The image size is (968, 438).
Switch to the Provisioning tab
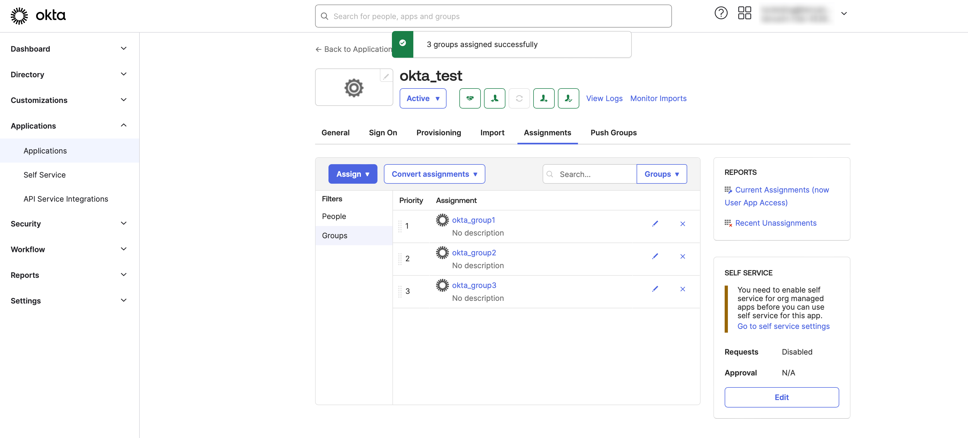(x=438, y=133)
